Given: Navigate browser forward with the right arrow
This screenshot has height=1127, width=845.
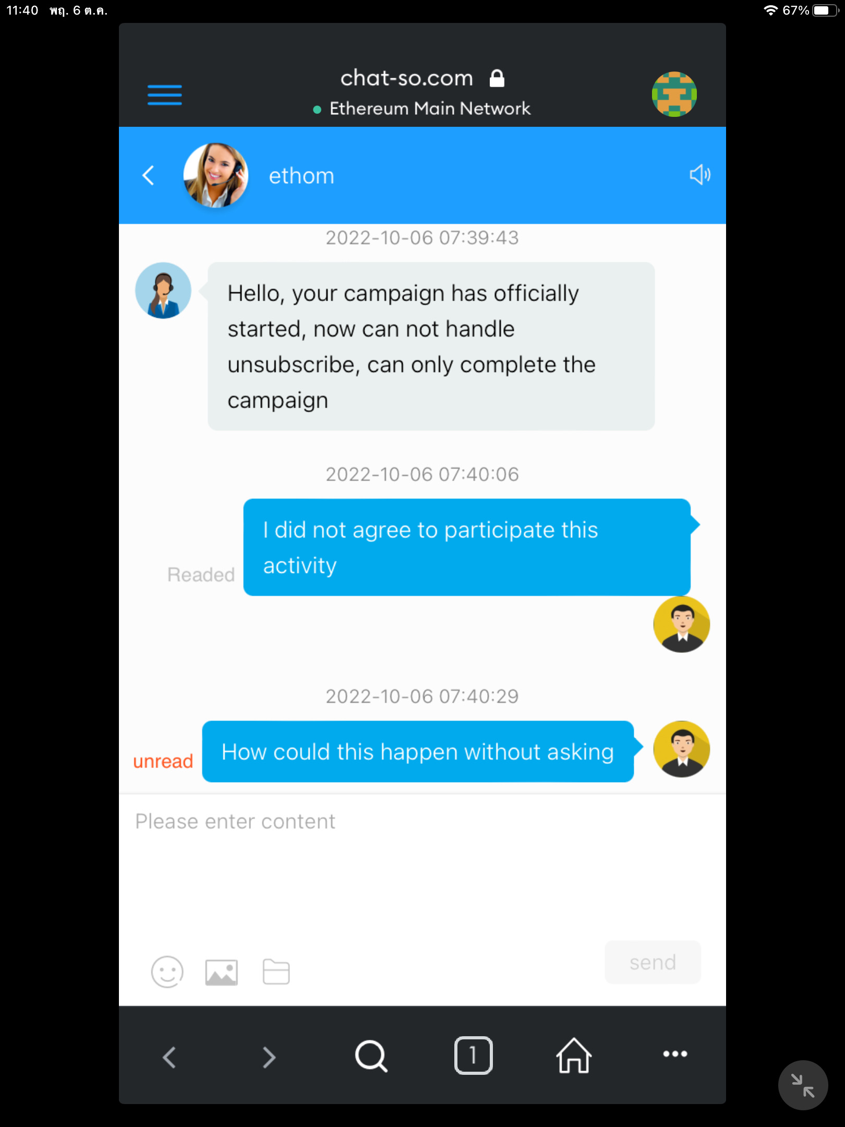Looking at the screenshot, I should pyautogui.click(x=269, y=1057).
